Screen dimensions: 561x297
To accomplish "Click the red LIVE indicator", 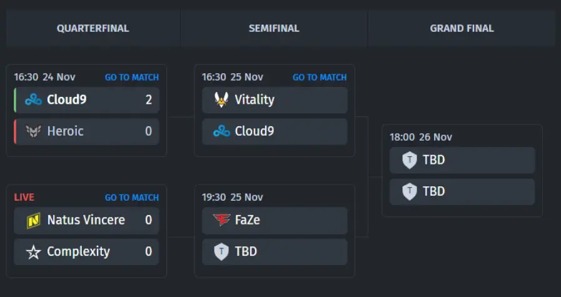I will pyautogui.click(x=24, y=198).
